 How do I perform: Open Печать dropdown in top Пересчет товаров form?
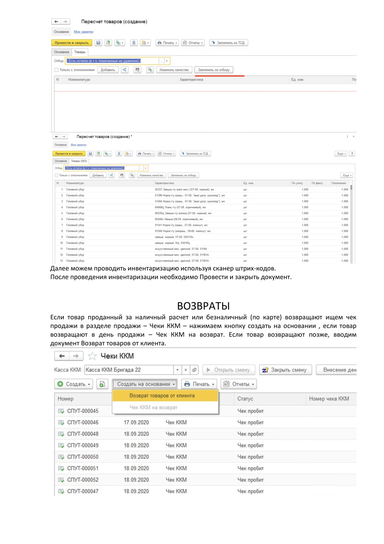click(x=167, y=43)
